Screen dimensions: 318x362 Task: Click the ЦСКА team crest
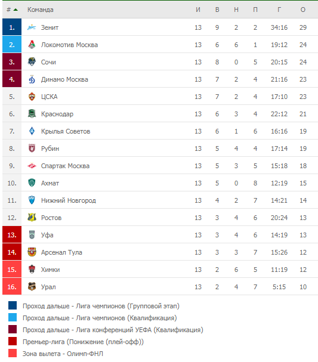pyautogui.click(x=32, y=97)
